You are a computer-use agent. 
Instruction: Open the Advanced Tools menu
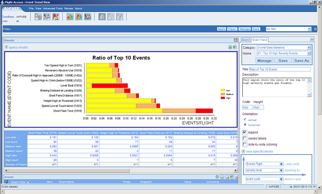[53, 8]
